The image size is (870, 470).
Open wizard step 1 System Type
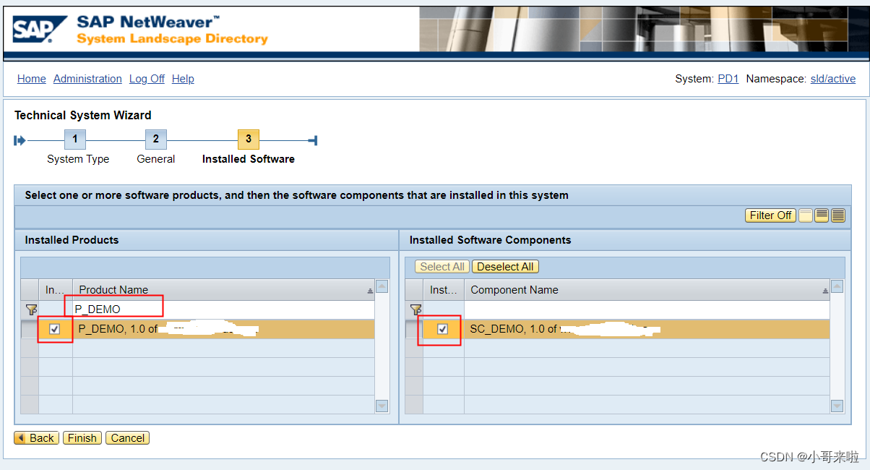click(75, 139)
